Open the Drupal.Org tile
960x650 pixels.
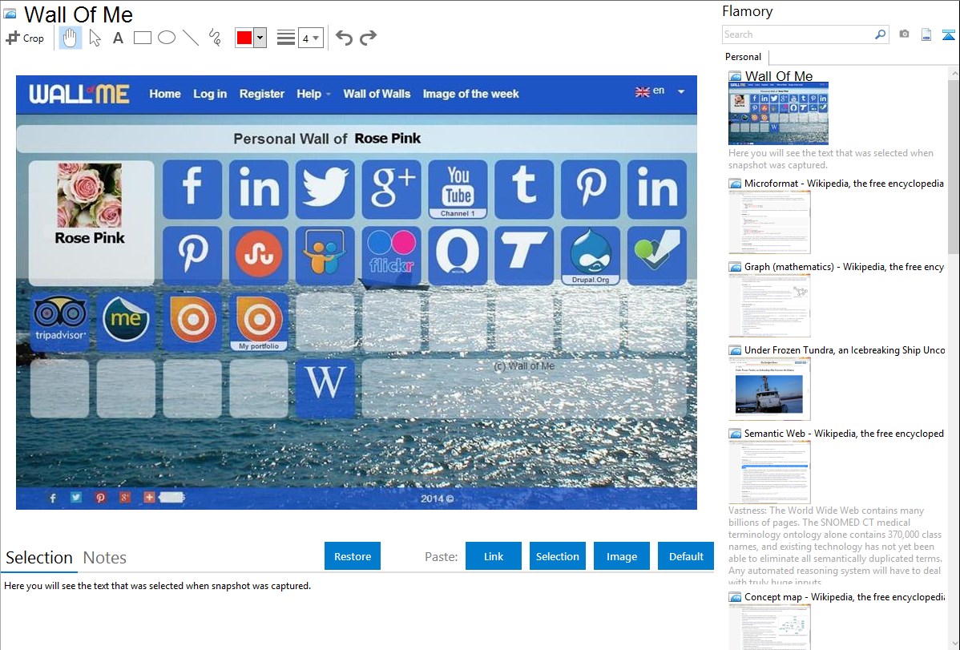pyautogui.click(x=591, y=256)
